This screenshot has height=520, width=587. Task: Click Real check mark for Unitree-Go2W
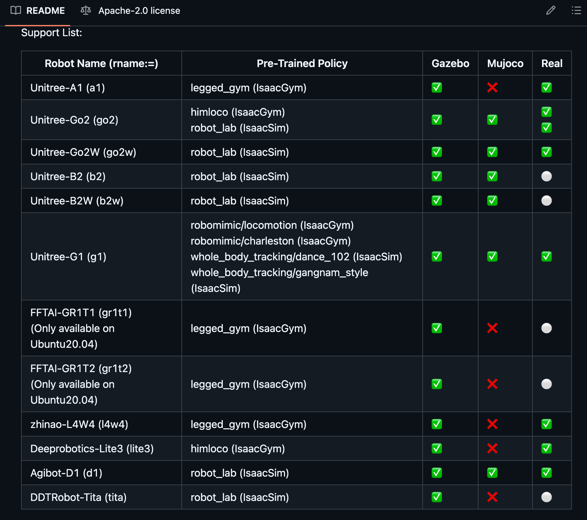[547, 152]
